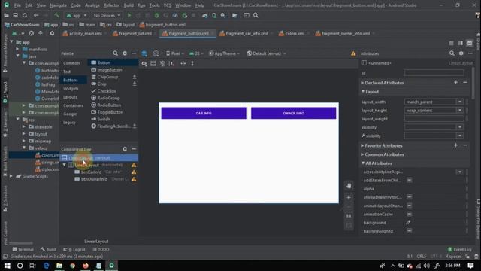The width and height of the screenshot is (481, 271).
Task: Click the 1:1 zoom to actual size icon
Action: click(349, 216)
